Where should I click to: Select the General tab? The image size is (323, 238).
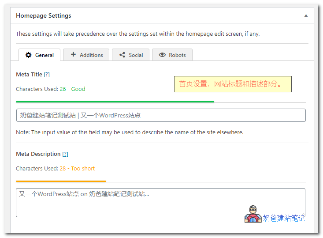click(40, 55)
